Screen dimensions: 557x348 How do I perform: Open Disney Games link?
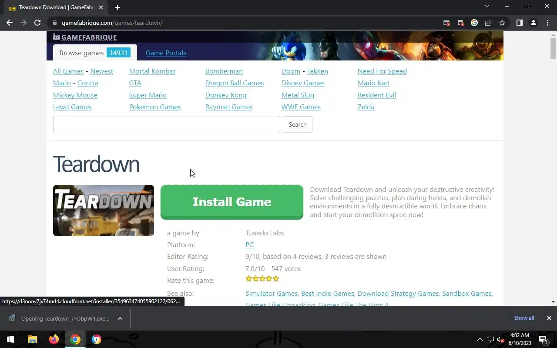(x=303, y=83)
